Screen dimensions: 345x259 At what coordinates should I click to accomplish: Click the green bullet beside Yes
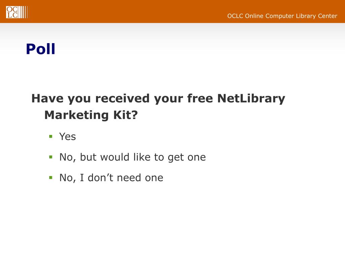point(51,137)
